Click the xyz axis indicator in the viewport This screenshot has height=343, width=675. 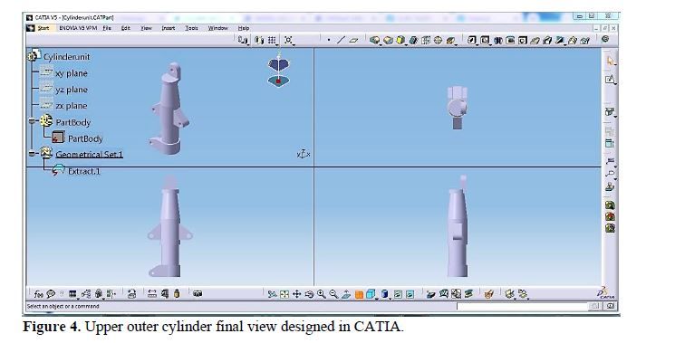(304, 154)
